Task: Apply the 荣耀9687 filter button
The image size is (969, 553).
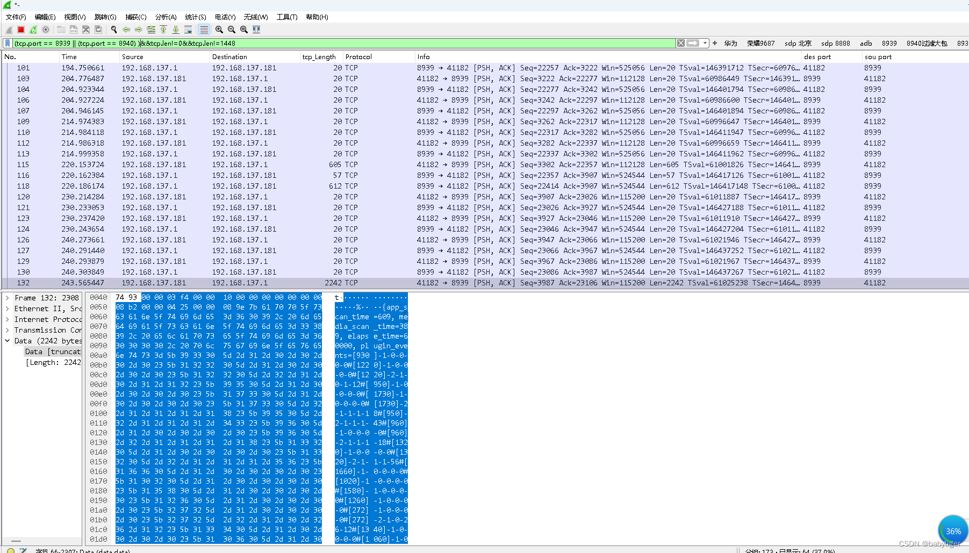Action: pos(760,43)
